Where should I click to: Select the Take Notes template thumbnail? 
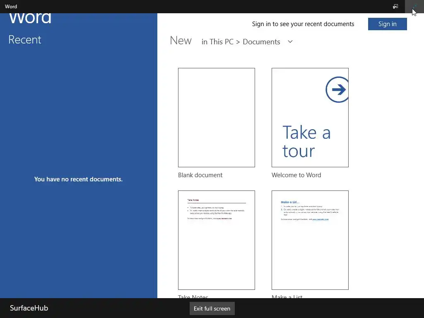216,240
